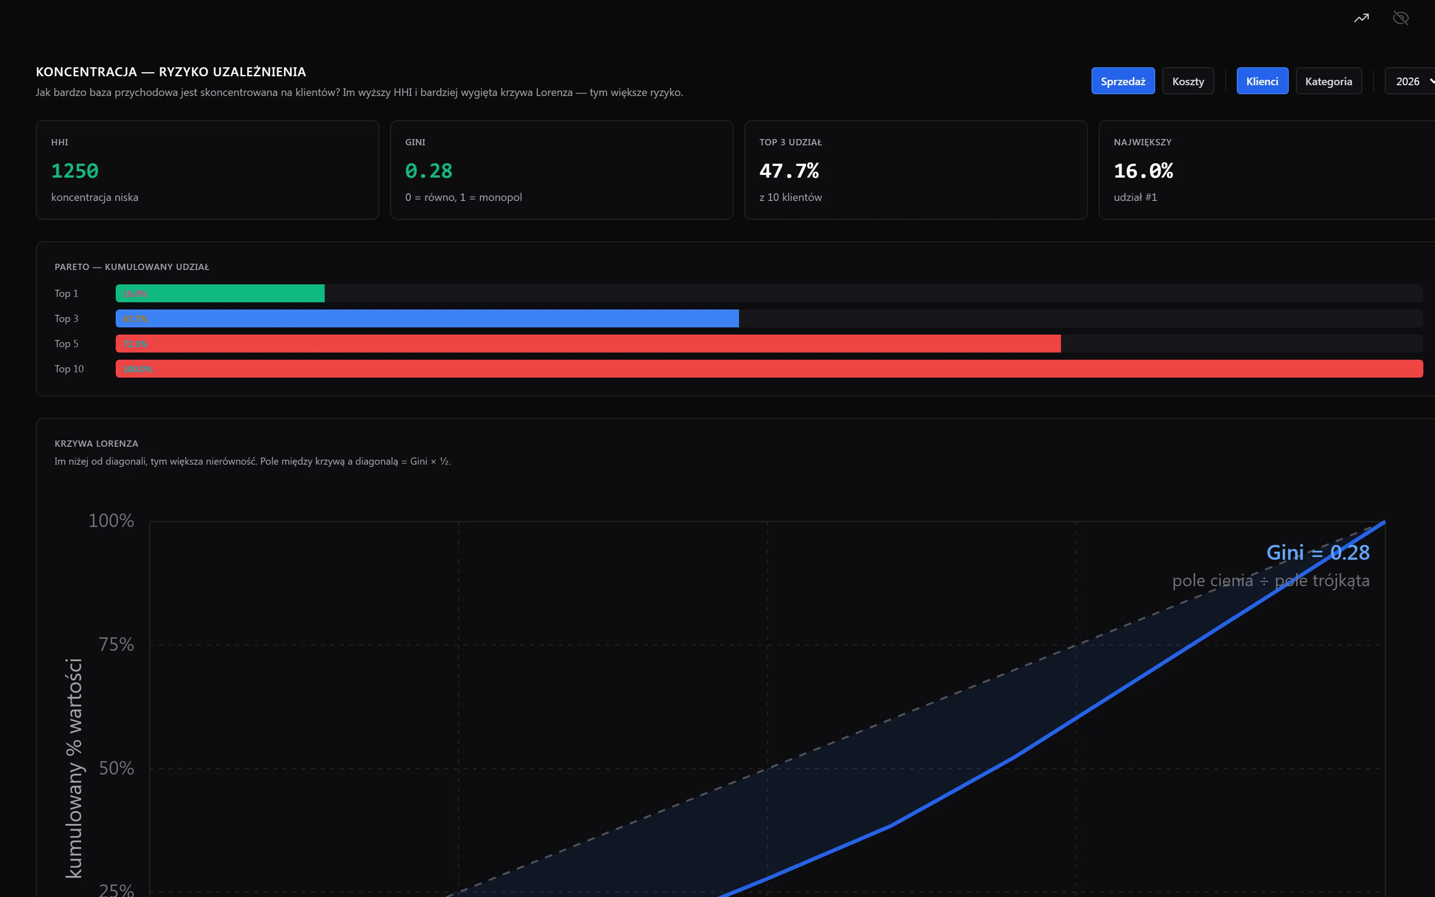
Task: Click the 100% axis label
Action: point(111,521)
